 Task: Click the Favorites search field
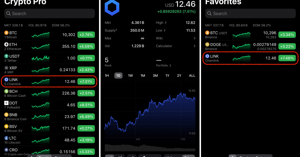[250, 13]
